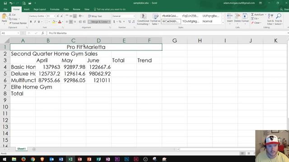This screenshot has height=162, width=289.
Task: Delete cells using Delete button
Action: (238, 18)
